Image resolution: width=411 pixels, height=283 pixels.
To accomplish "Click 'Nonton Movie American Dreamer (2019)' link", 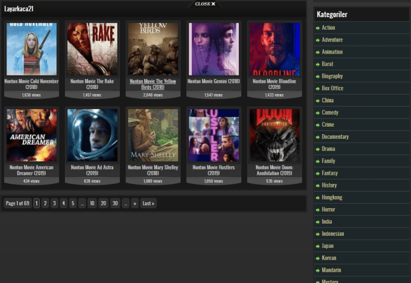I will pyautogui.click(x=31, y=170).
